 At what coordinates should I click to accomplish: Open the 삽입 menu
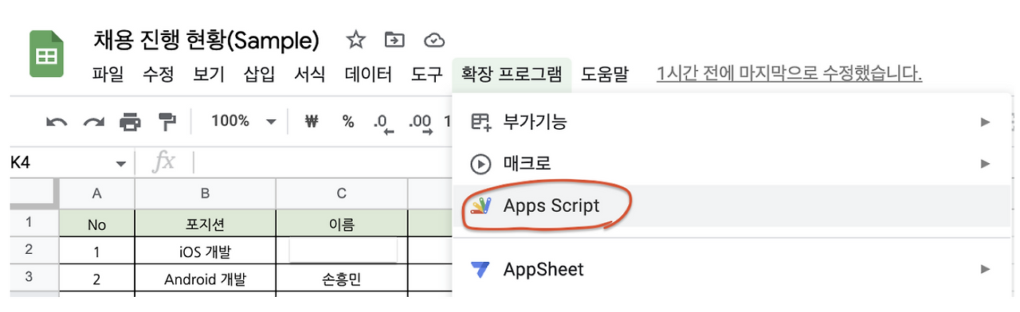[x=259, y=75]
